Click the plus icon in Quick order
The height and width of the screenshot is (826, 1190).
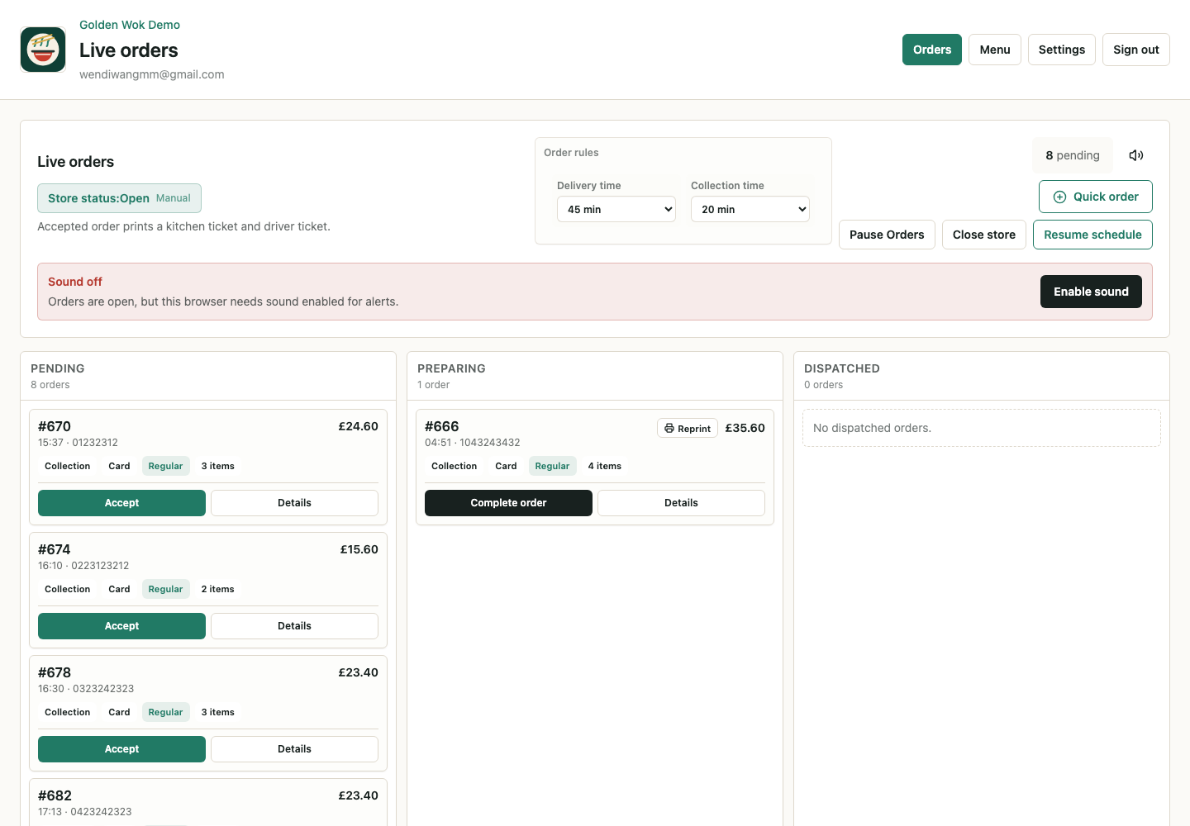click(x=1059, y=197)
